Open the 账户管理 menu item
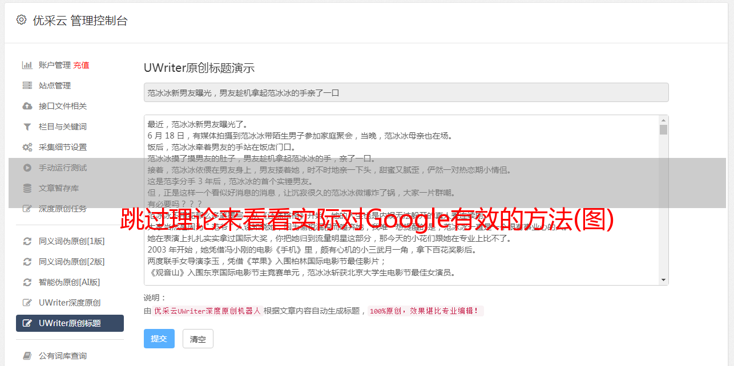 click(55, 65)
